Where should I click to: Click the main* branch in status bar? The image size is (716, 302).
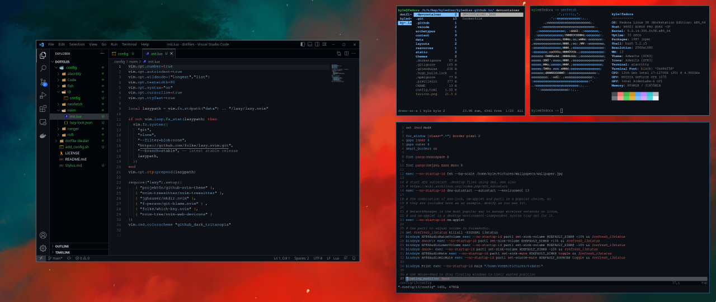coord(55,258)
